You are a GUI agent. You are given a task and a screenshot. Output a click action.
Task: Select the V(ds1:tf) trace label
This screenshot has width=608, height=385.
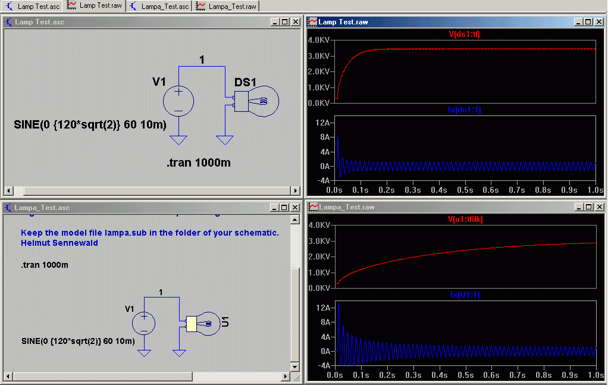(x=465, y=34)
